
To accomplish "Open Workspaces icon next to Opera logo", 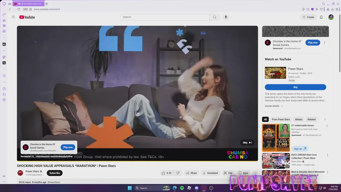I will [10, 4].
